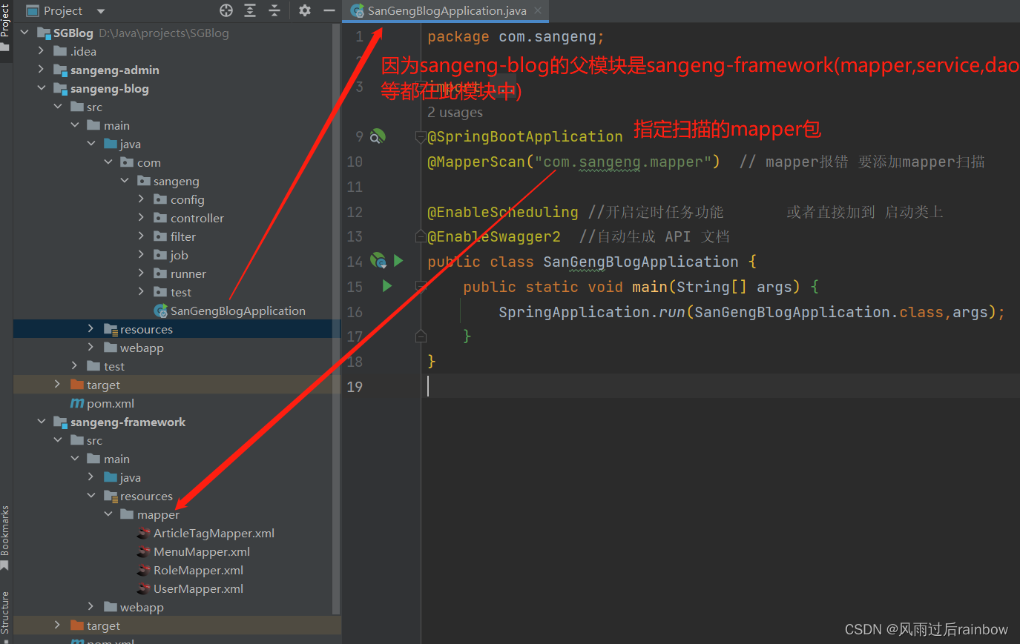Image resolution: width=1020 pixels, height=644 pixels.
Task: Expand the controller package
Action: pyautogui.click(x=141, y=218)
